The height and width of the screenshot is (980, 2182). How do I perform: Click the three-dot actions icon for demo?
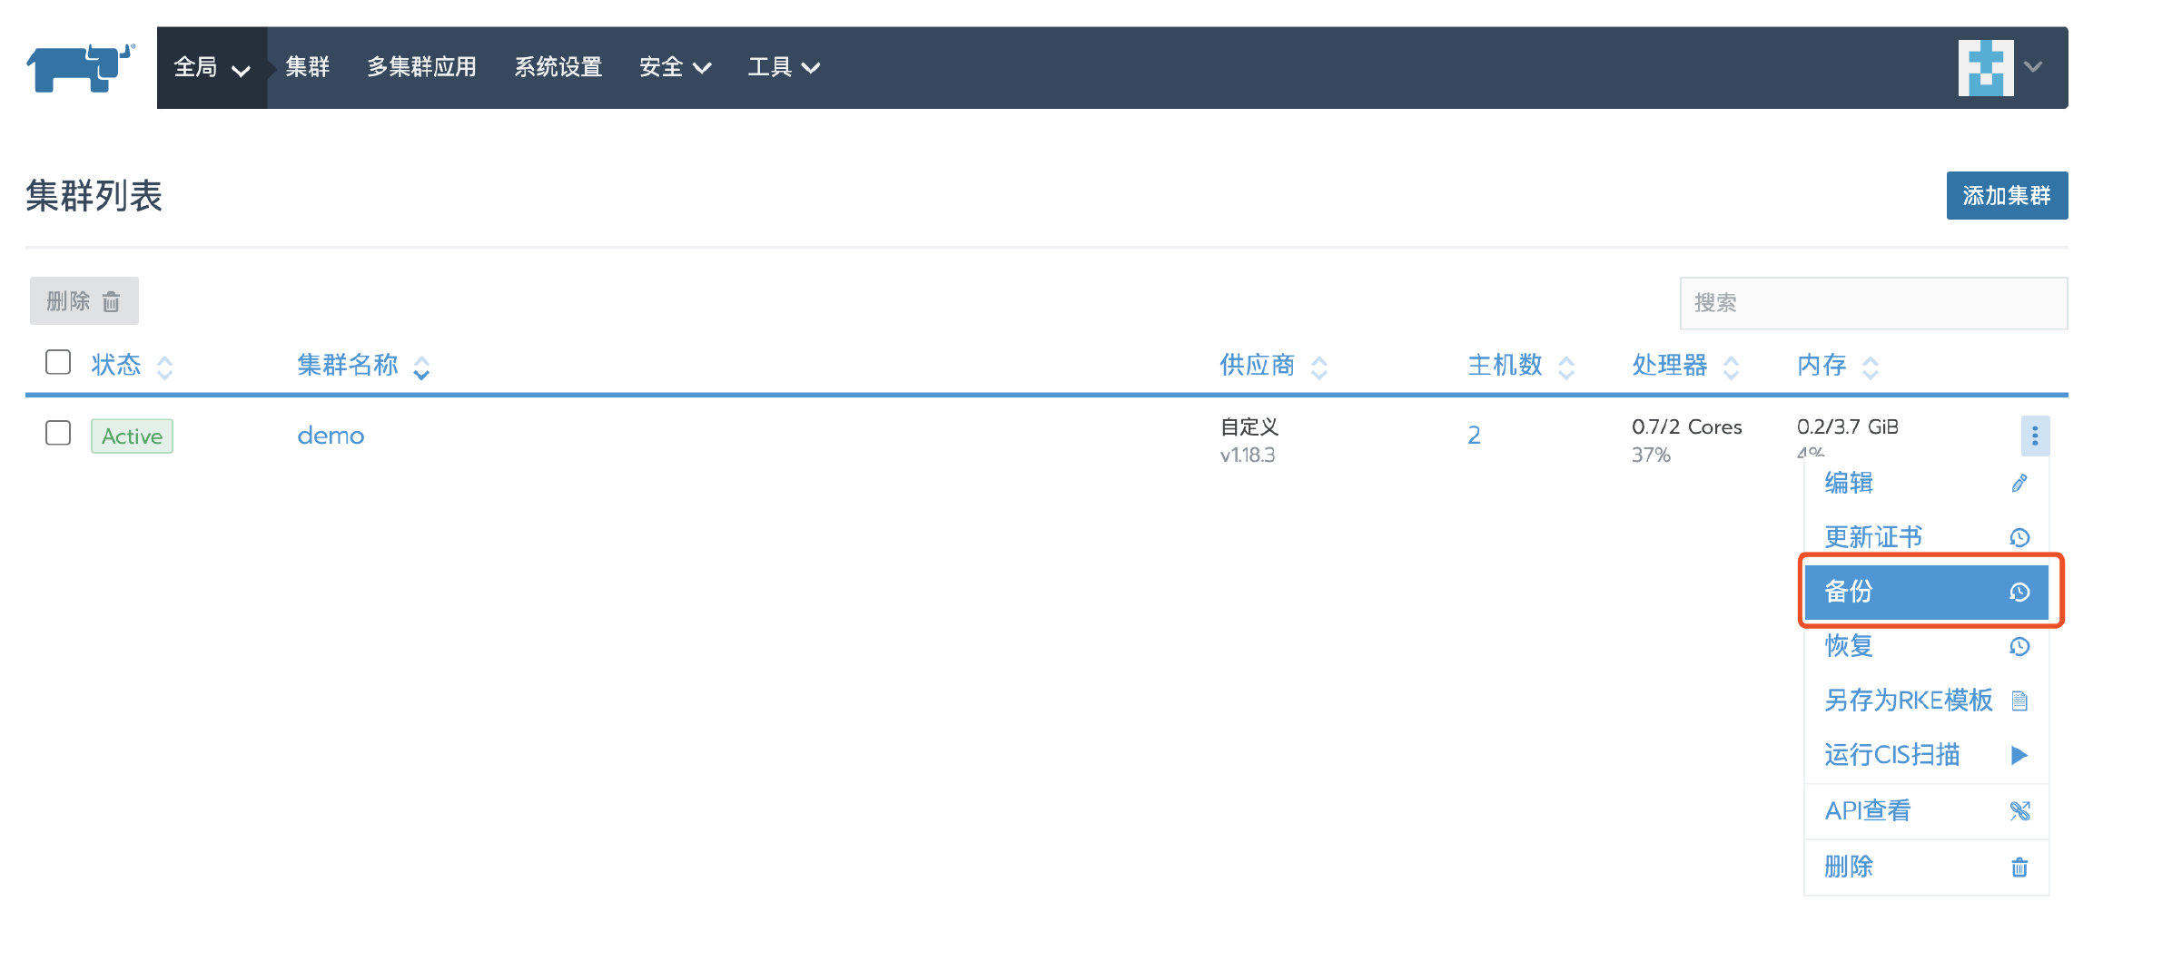click(2034, 436)
